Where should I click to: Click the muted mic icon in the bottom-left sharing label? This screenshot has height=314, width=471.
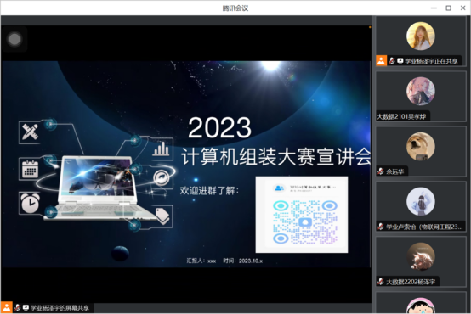[x=17, y=307]
